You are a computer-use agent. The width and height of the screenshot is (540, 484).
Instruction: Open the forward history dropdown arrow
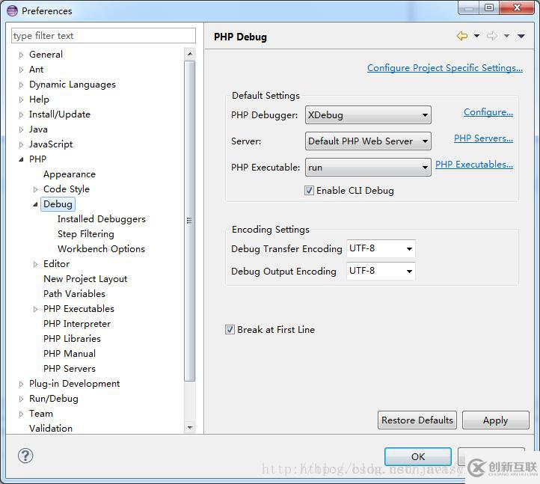coord(506,36)
